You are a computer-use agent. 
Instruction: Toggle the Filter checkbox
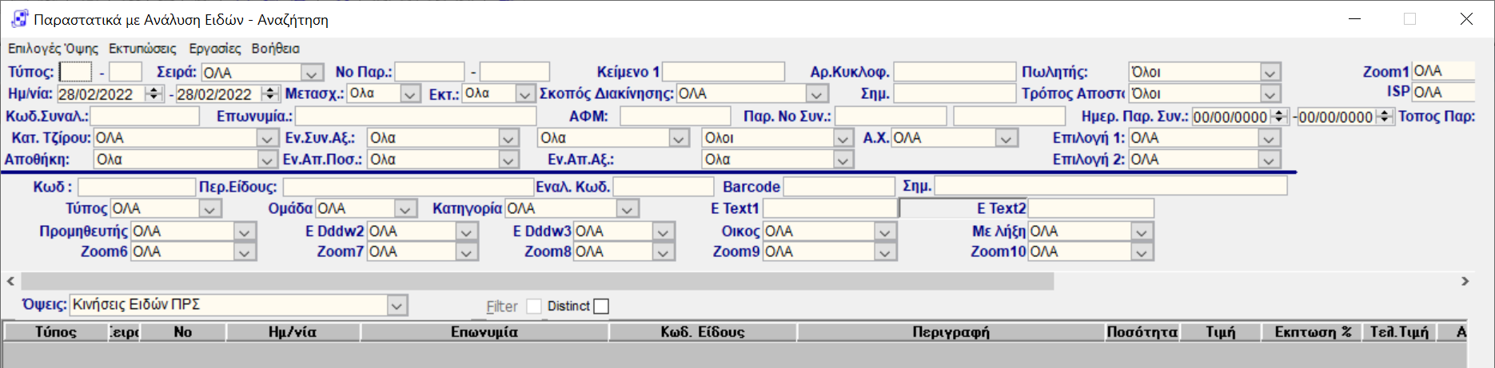[x=534, y=307]
